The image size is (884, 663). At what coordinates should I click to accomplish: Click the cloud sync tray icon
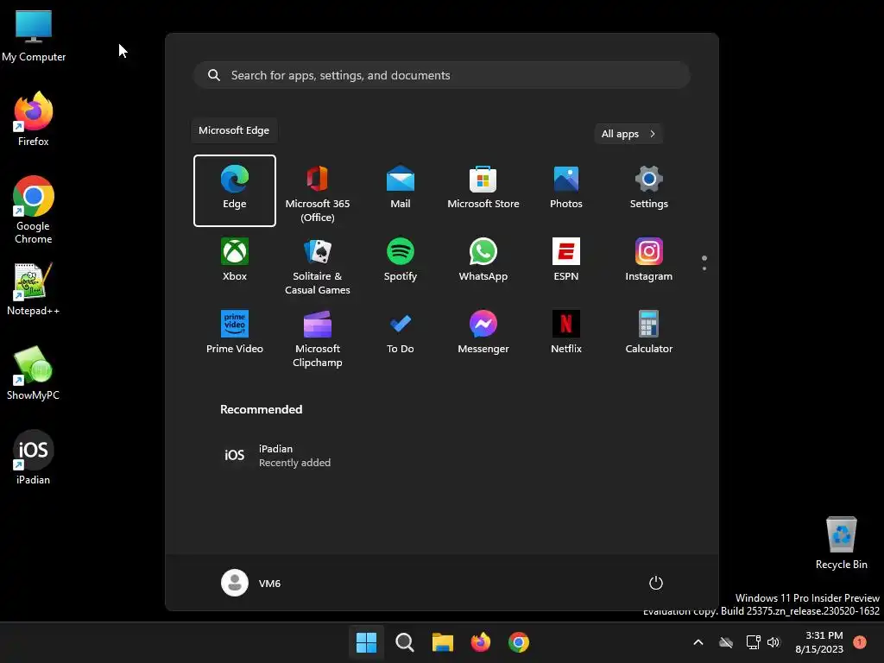point(726,642)
